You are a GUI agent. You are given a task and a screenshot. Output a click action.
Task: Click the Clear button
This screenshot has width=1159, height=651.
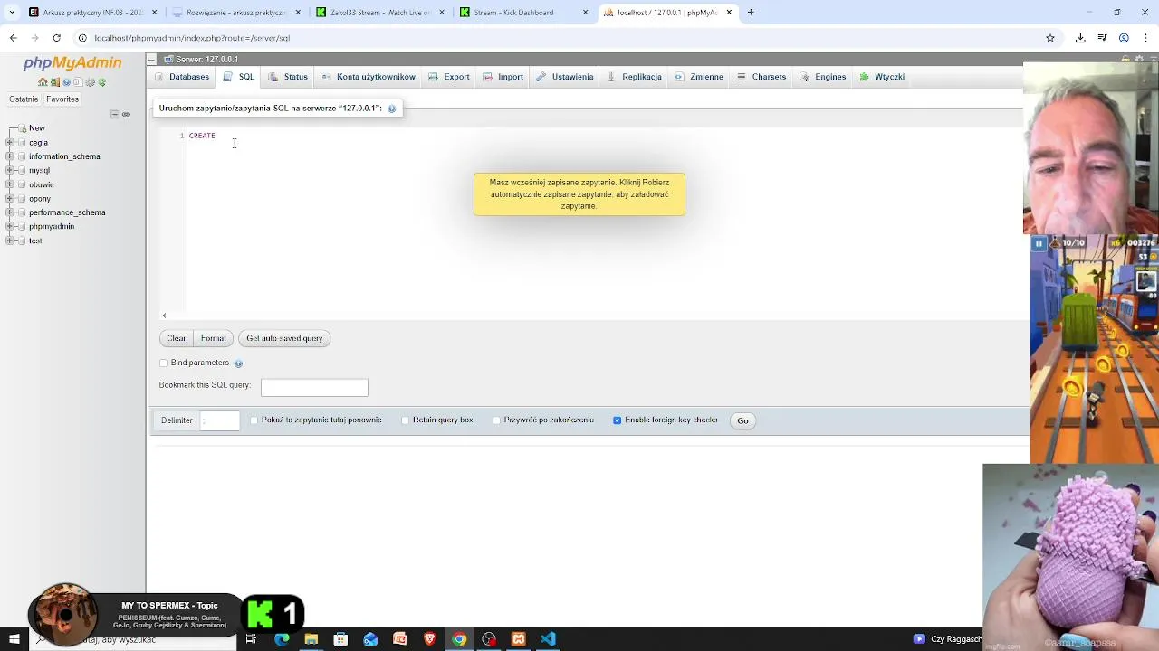point(176,338)
